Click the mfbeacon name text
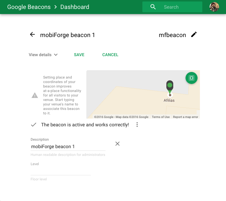Viewport: 226px width, 201px height. [172, 35]
